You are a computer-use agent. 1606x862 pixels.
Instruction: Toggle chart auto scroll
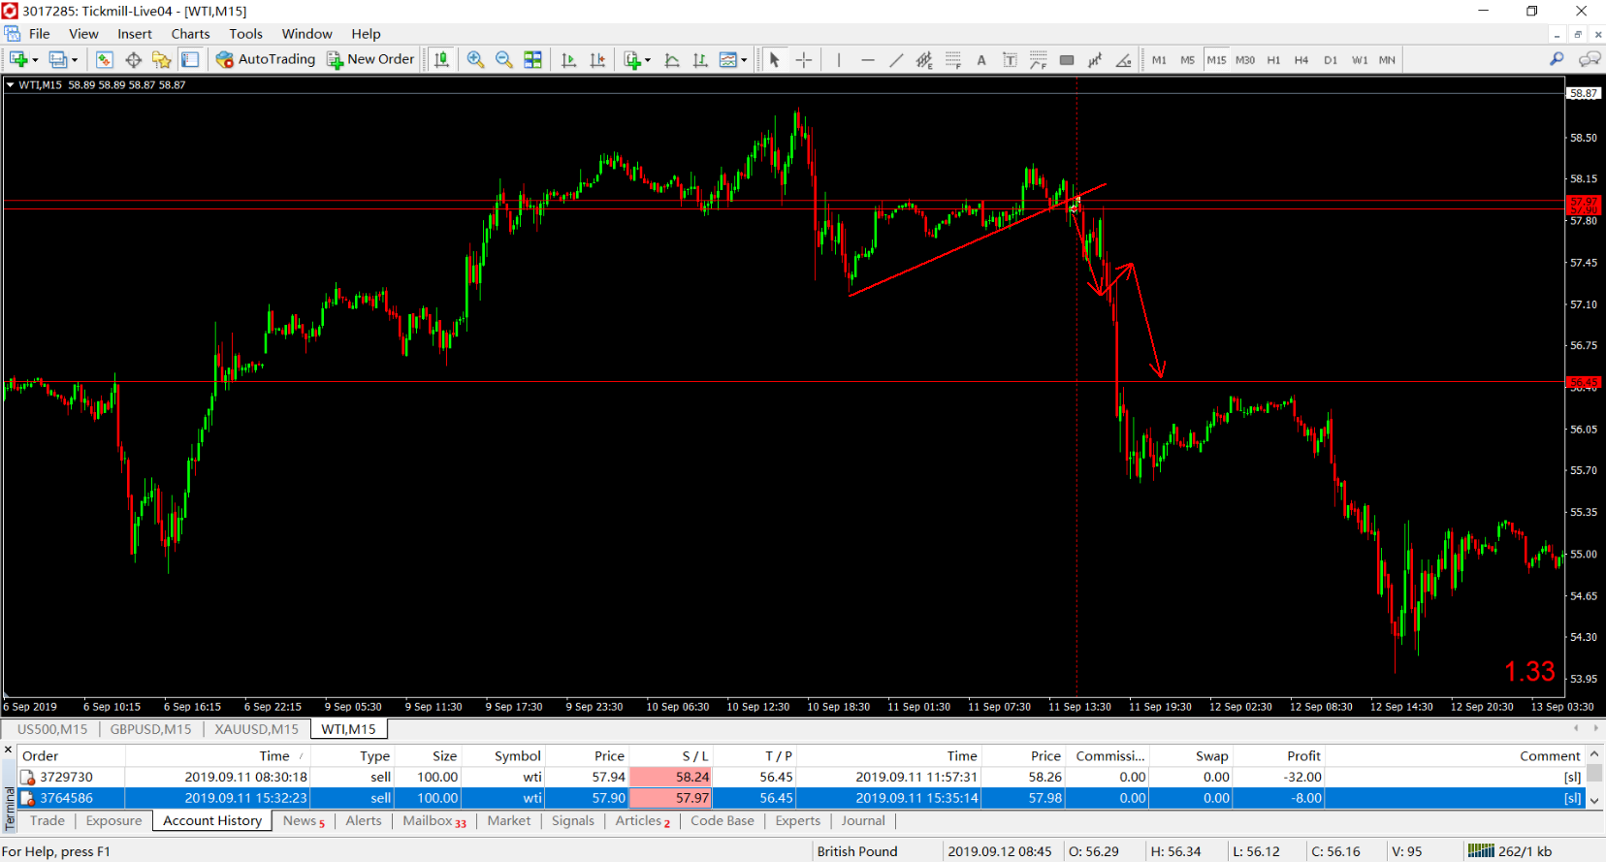pyautogui.click(x=569, y=60)
